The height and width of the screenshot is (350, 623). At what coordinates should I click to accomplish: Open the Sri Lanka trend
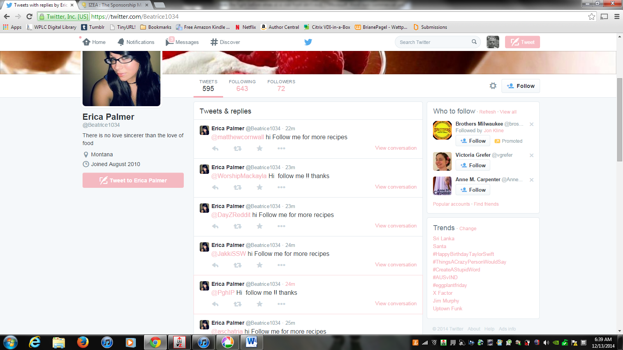pyautogui.click(x=443, y=239)
